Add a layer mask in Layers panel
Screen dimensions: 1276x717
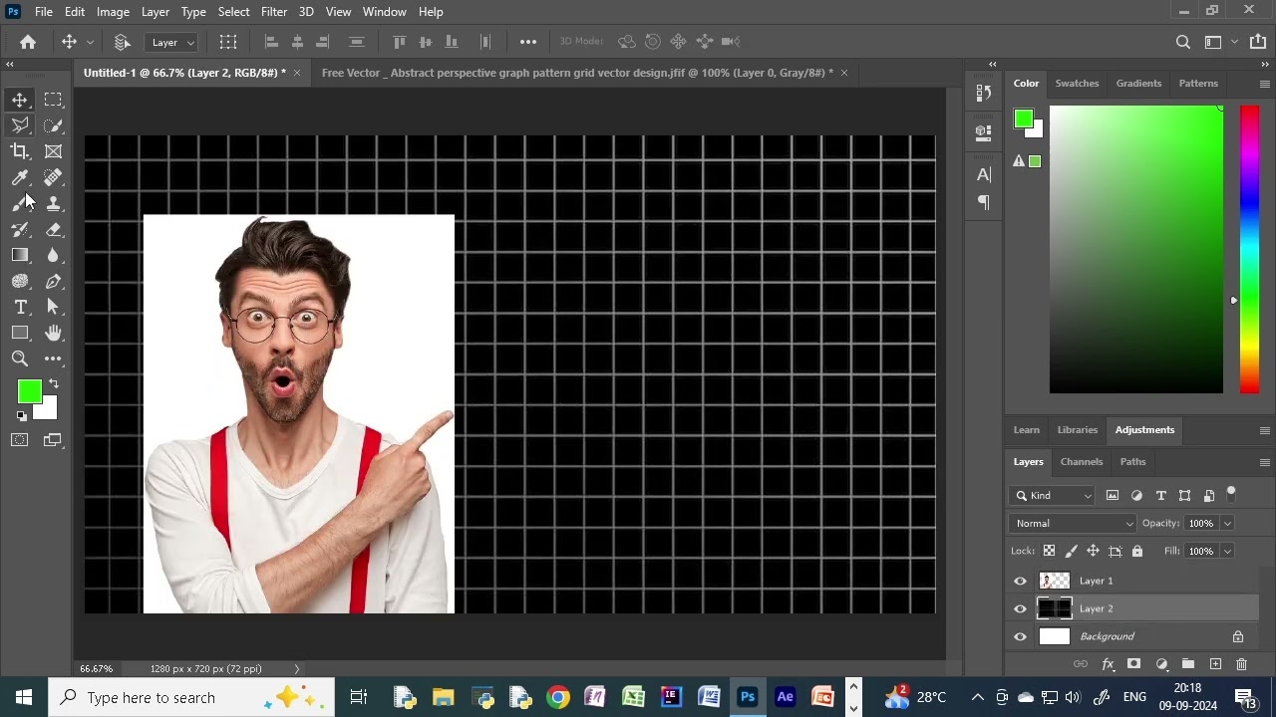[x=1133, y=664]
